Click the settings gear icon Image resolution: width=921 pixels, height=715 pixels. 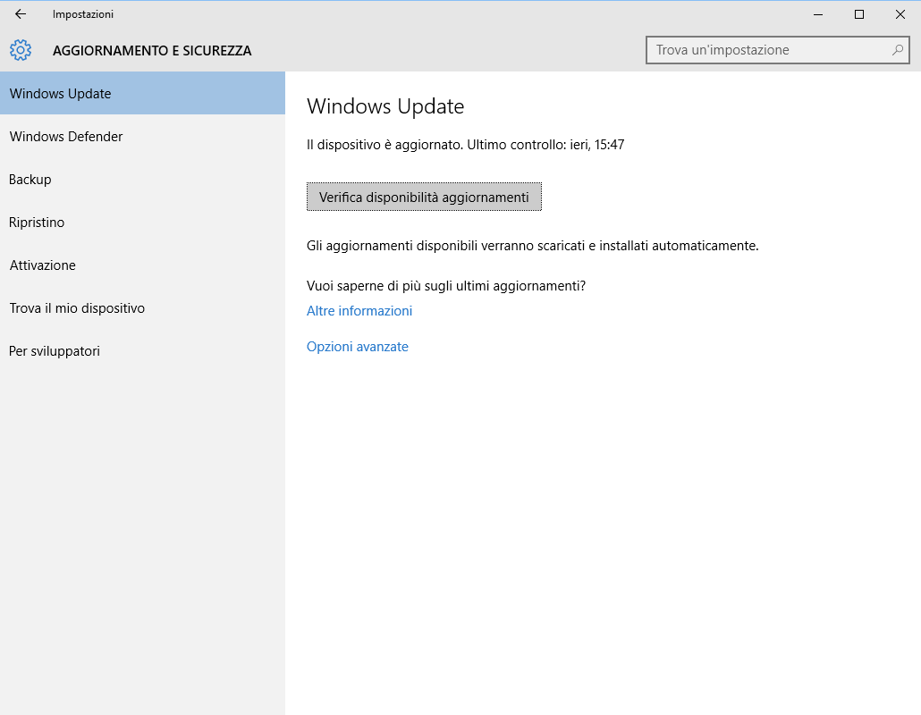pos(21,50)
